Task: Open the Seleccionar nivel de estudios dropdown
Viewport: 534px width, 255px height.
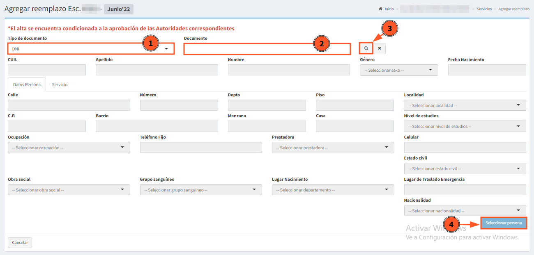Action: tap(465, 126)
